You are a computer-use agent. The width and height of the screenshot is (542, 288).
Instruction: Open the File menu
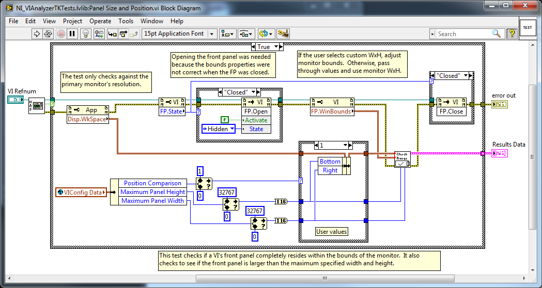point(13,21)
